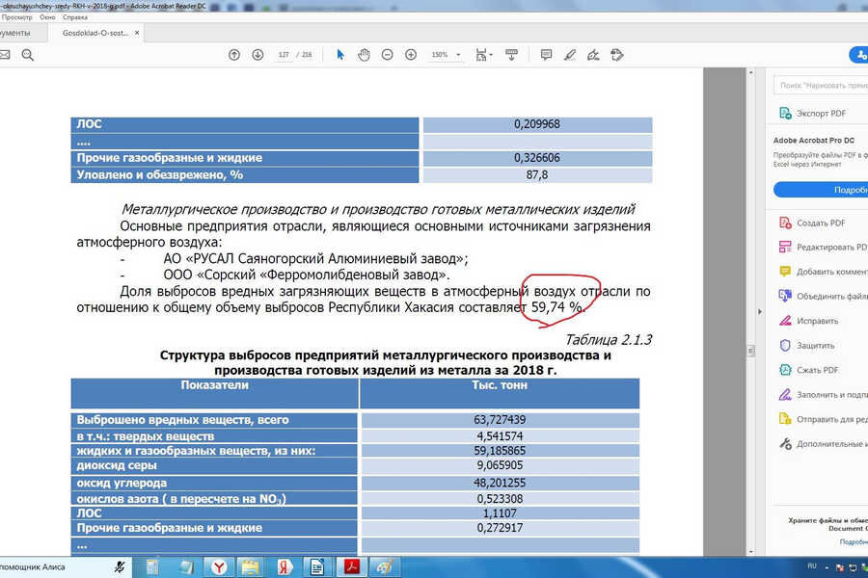Click the Алиса microphone icon in taskbar
Screen dimensions: 868x578
(x=119, y=567)
